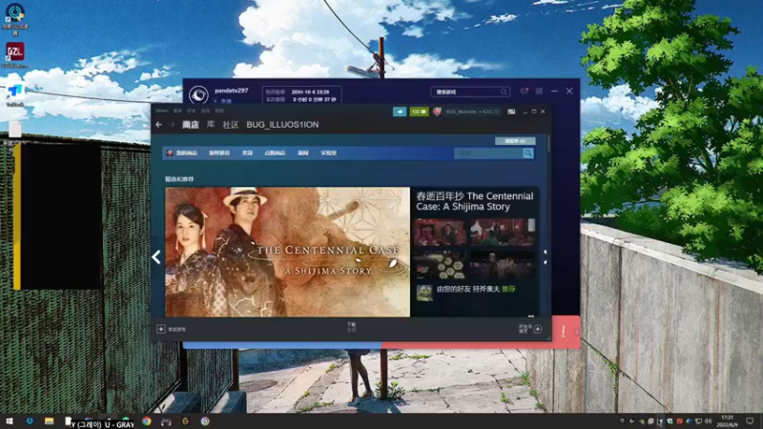The height and width of the screenshot is (429, 763).
Task: Open the wishlist button above store bar
Action: (x=515, y=141)
